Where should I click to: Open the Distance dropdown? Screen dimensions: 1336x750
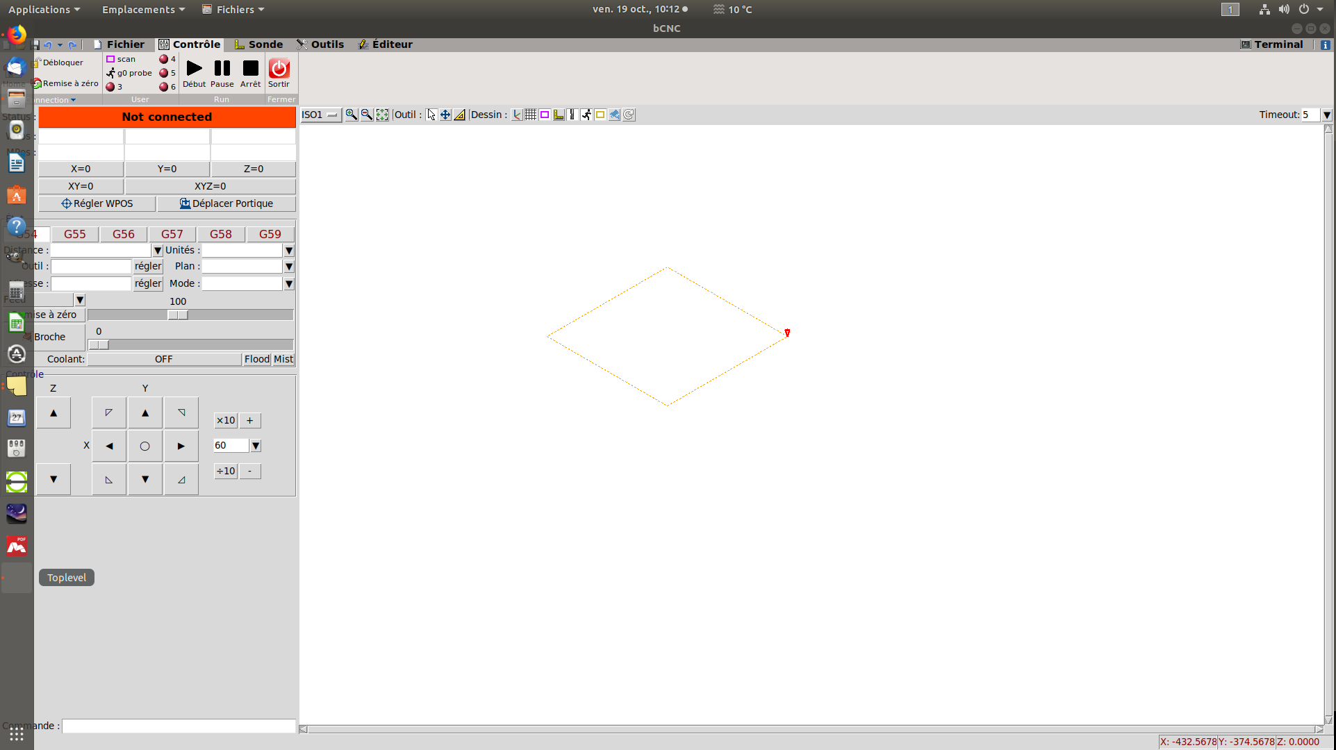click(158, 251)
